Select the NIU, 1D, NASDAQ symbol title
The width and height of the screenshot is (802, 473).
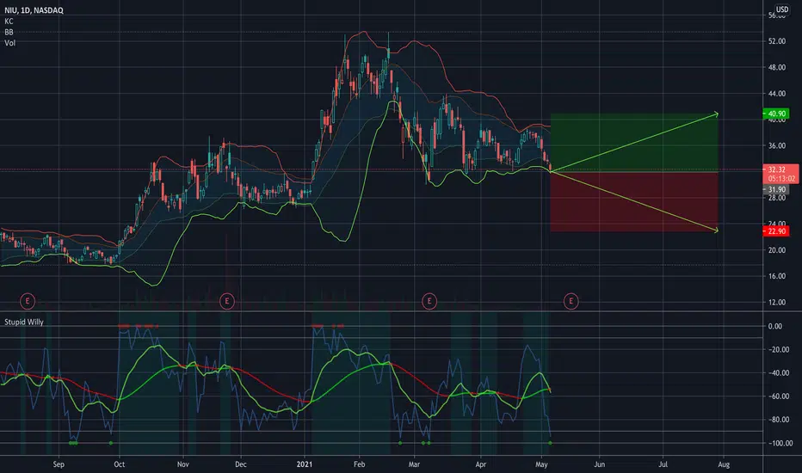34,10
